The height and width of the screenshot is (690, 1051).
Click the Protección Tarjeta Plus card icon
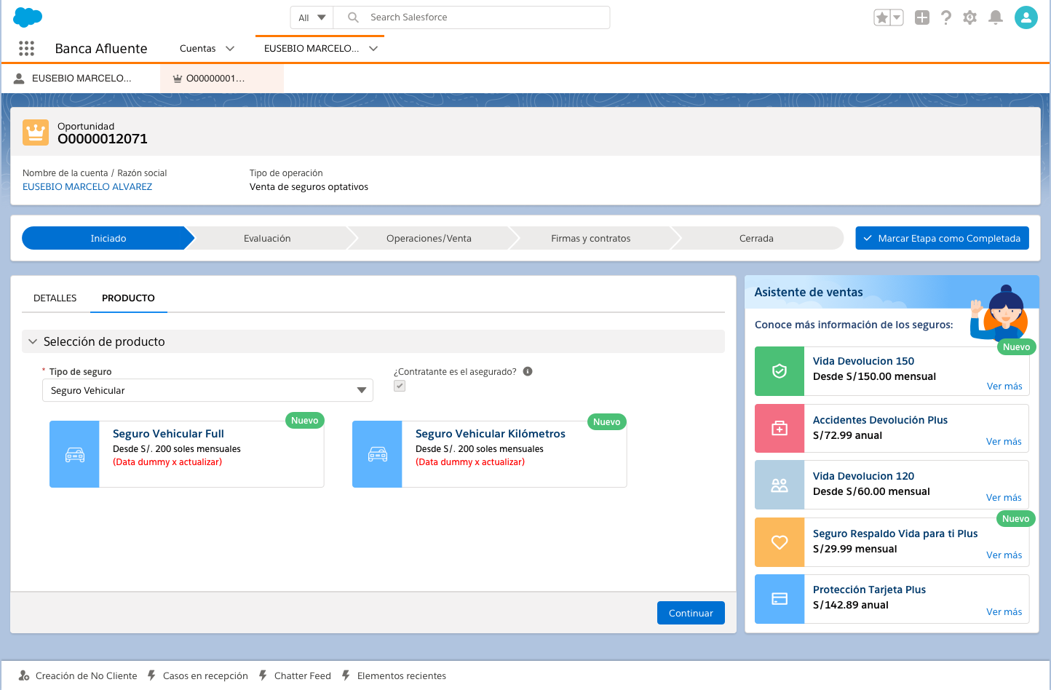780,599
